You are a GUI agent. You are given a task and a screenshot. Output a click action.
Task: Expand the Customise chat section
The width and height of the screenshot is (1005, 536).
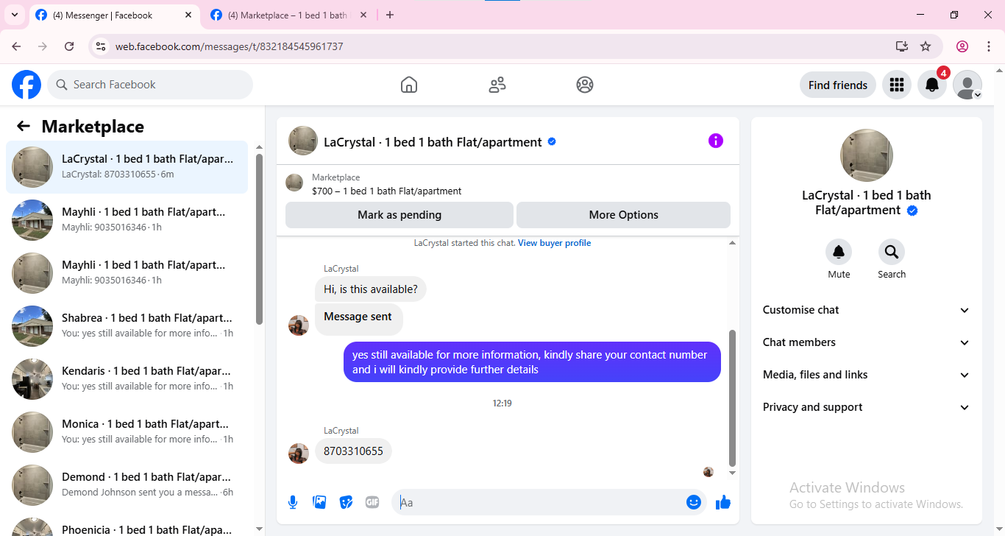[867, 310]
